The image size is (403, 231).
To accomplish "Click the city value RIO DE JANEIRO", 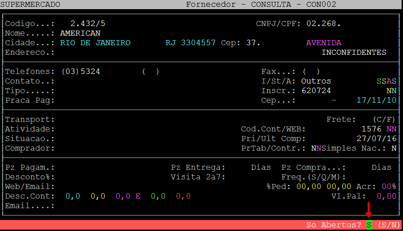I will 95,43.
